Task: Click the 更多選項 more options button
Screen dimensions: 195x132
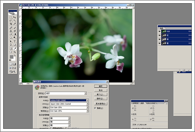Action: point(101,104)
